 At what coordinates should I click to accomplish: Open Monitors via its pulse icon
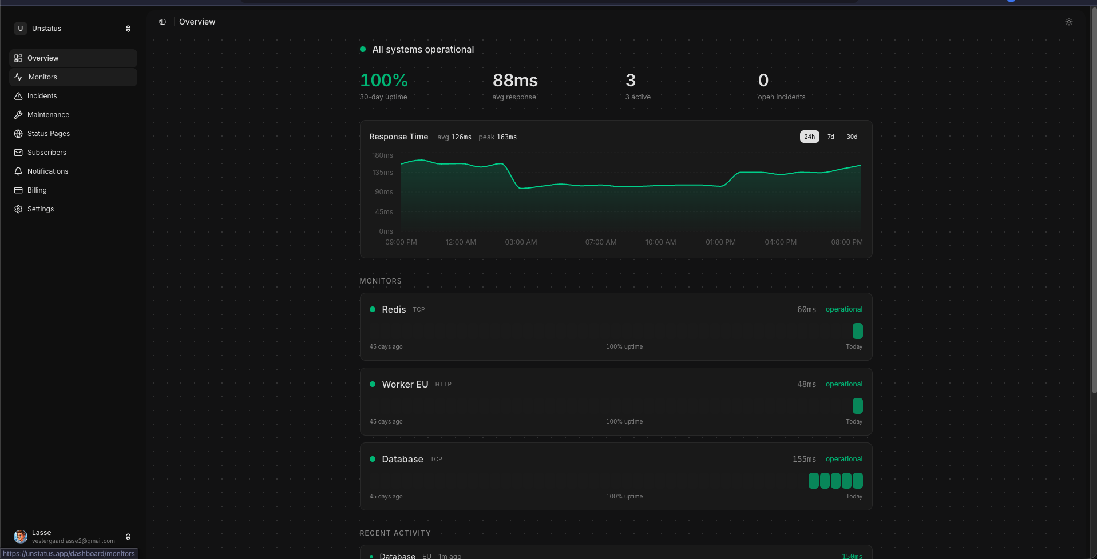click(18, 77)
